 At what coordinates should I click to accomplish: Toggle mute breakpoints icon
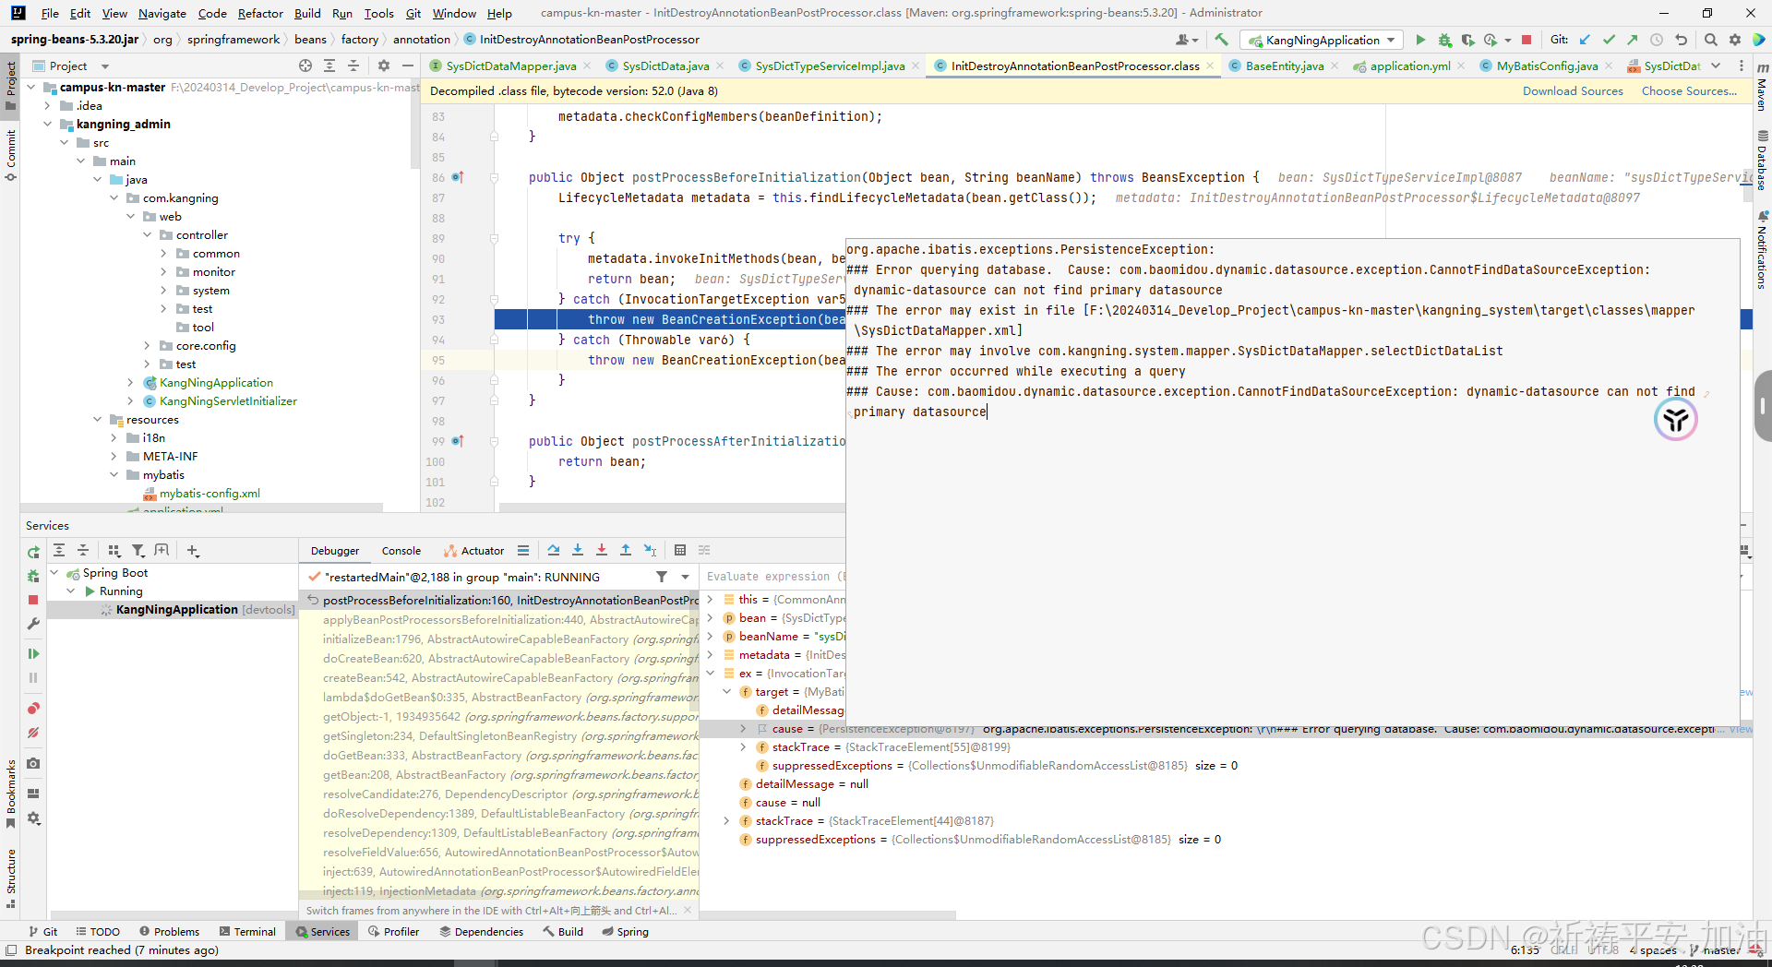click(x=33, y=733)
